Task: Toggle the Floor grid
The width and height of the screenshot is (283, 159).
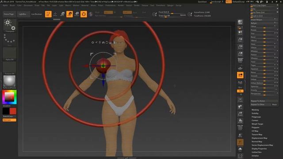Action: click(x=240, y=68)
